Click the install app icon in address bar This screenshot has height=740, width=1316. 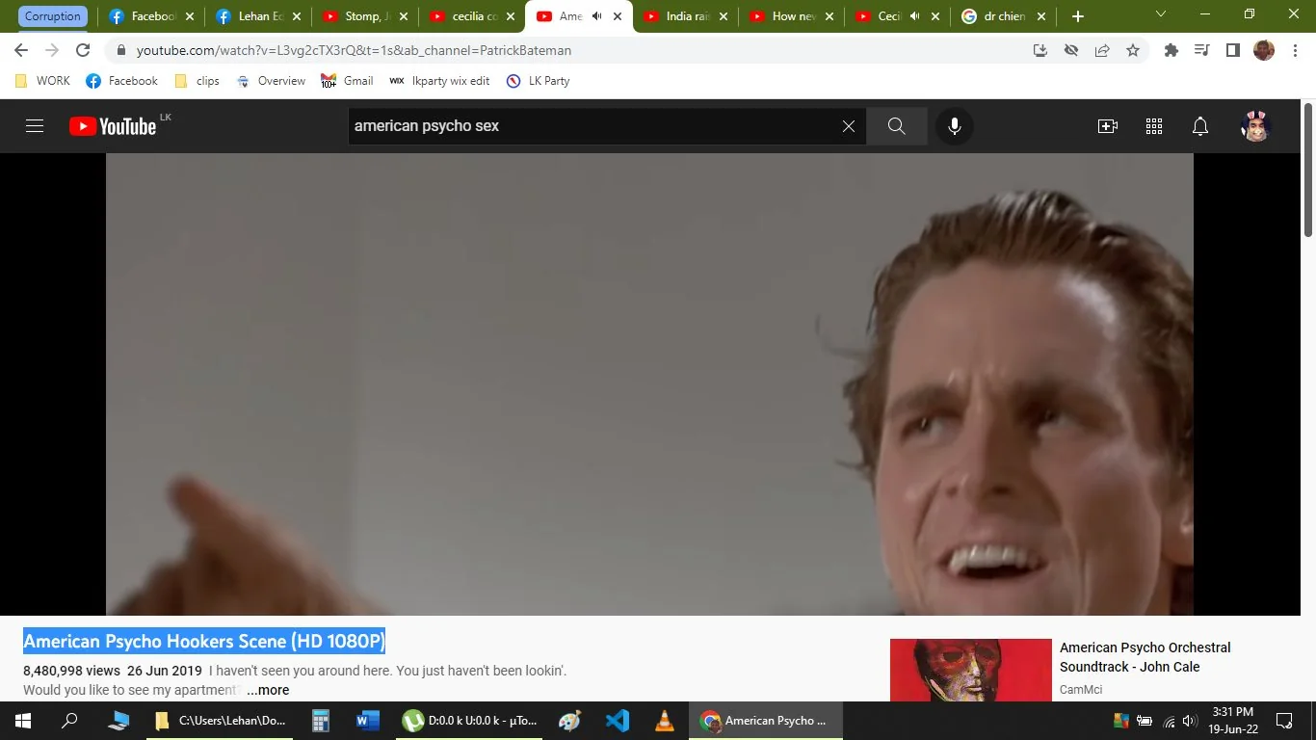[1040, 50]
